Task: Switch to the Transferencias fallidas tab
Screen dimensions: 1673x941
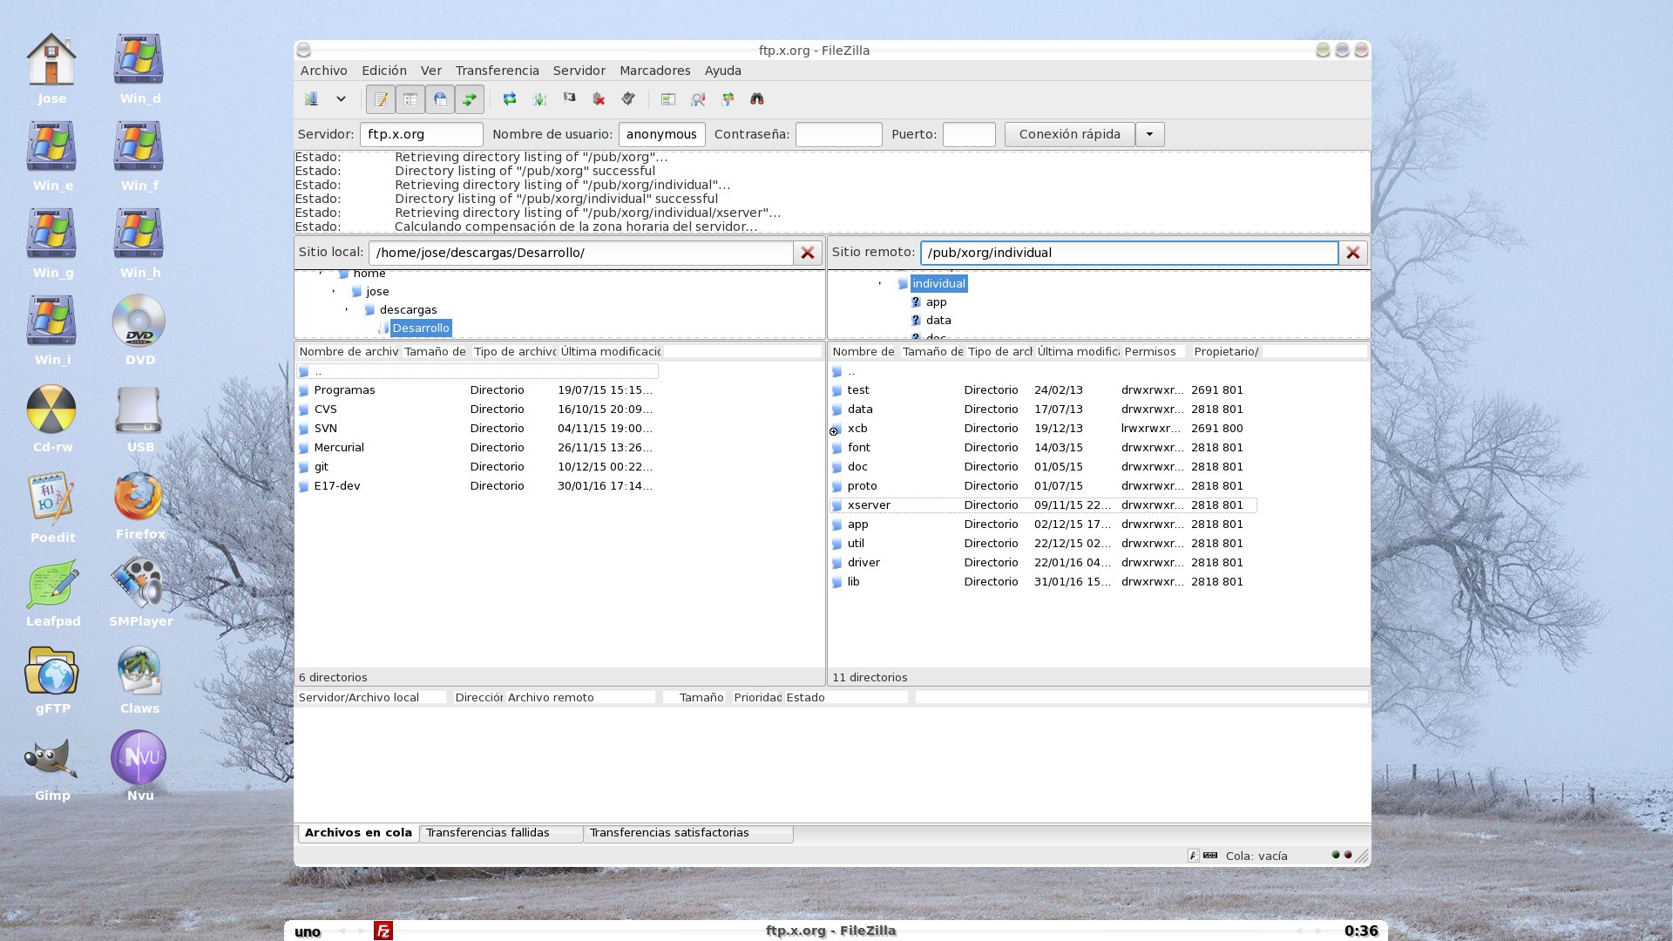Action: click(x=487, y=833)
